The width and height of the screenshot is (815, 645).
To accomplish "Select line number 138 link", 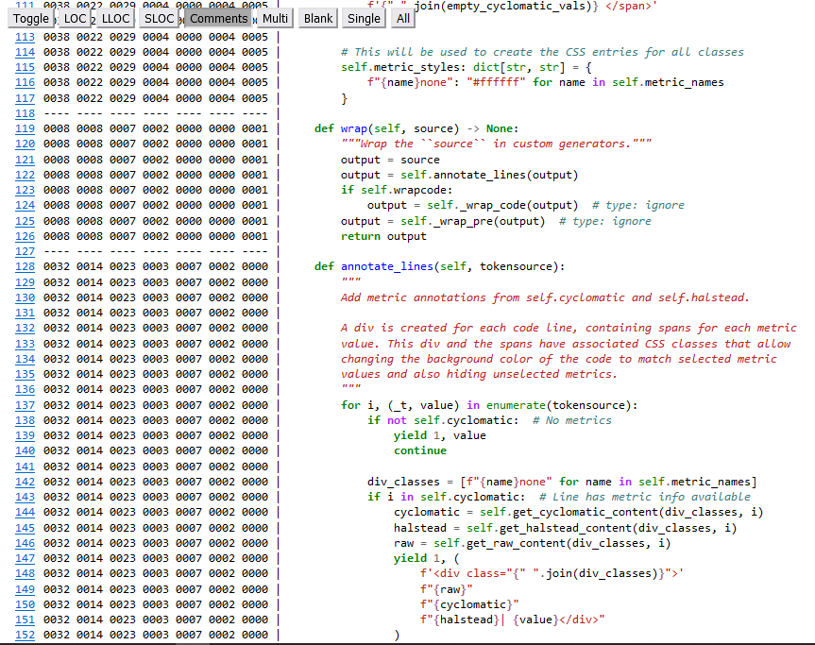I will coord(25,420).
